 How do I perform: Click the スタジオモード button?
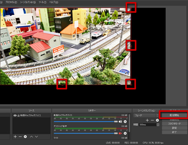tap(174, 124)
